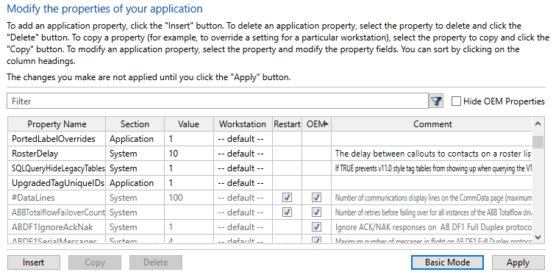Image resolution: width=553 pixels, height=272 pixels.
Task: Click the filter funnel icon
Action: (x=436, y=101)
